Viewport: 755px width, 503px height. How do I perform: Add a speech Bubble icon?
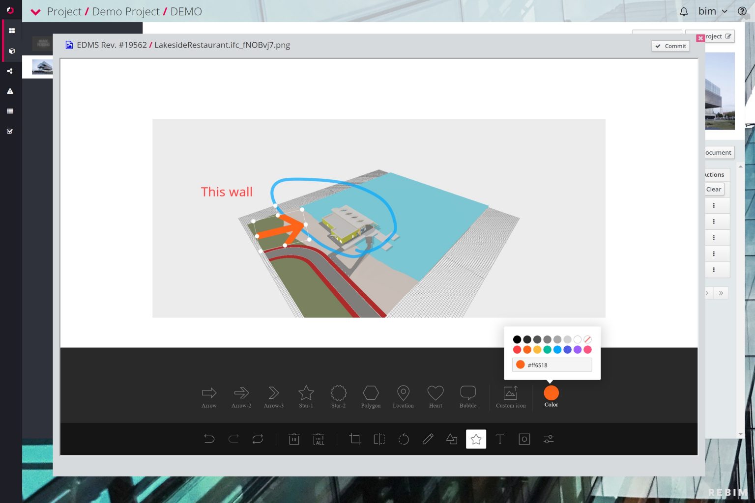[x=468, y=397]
